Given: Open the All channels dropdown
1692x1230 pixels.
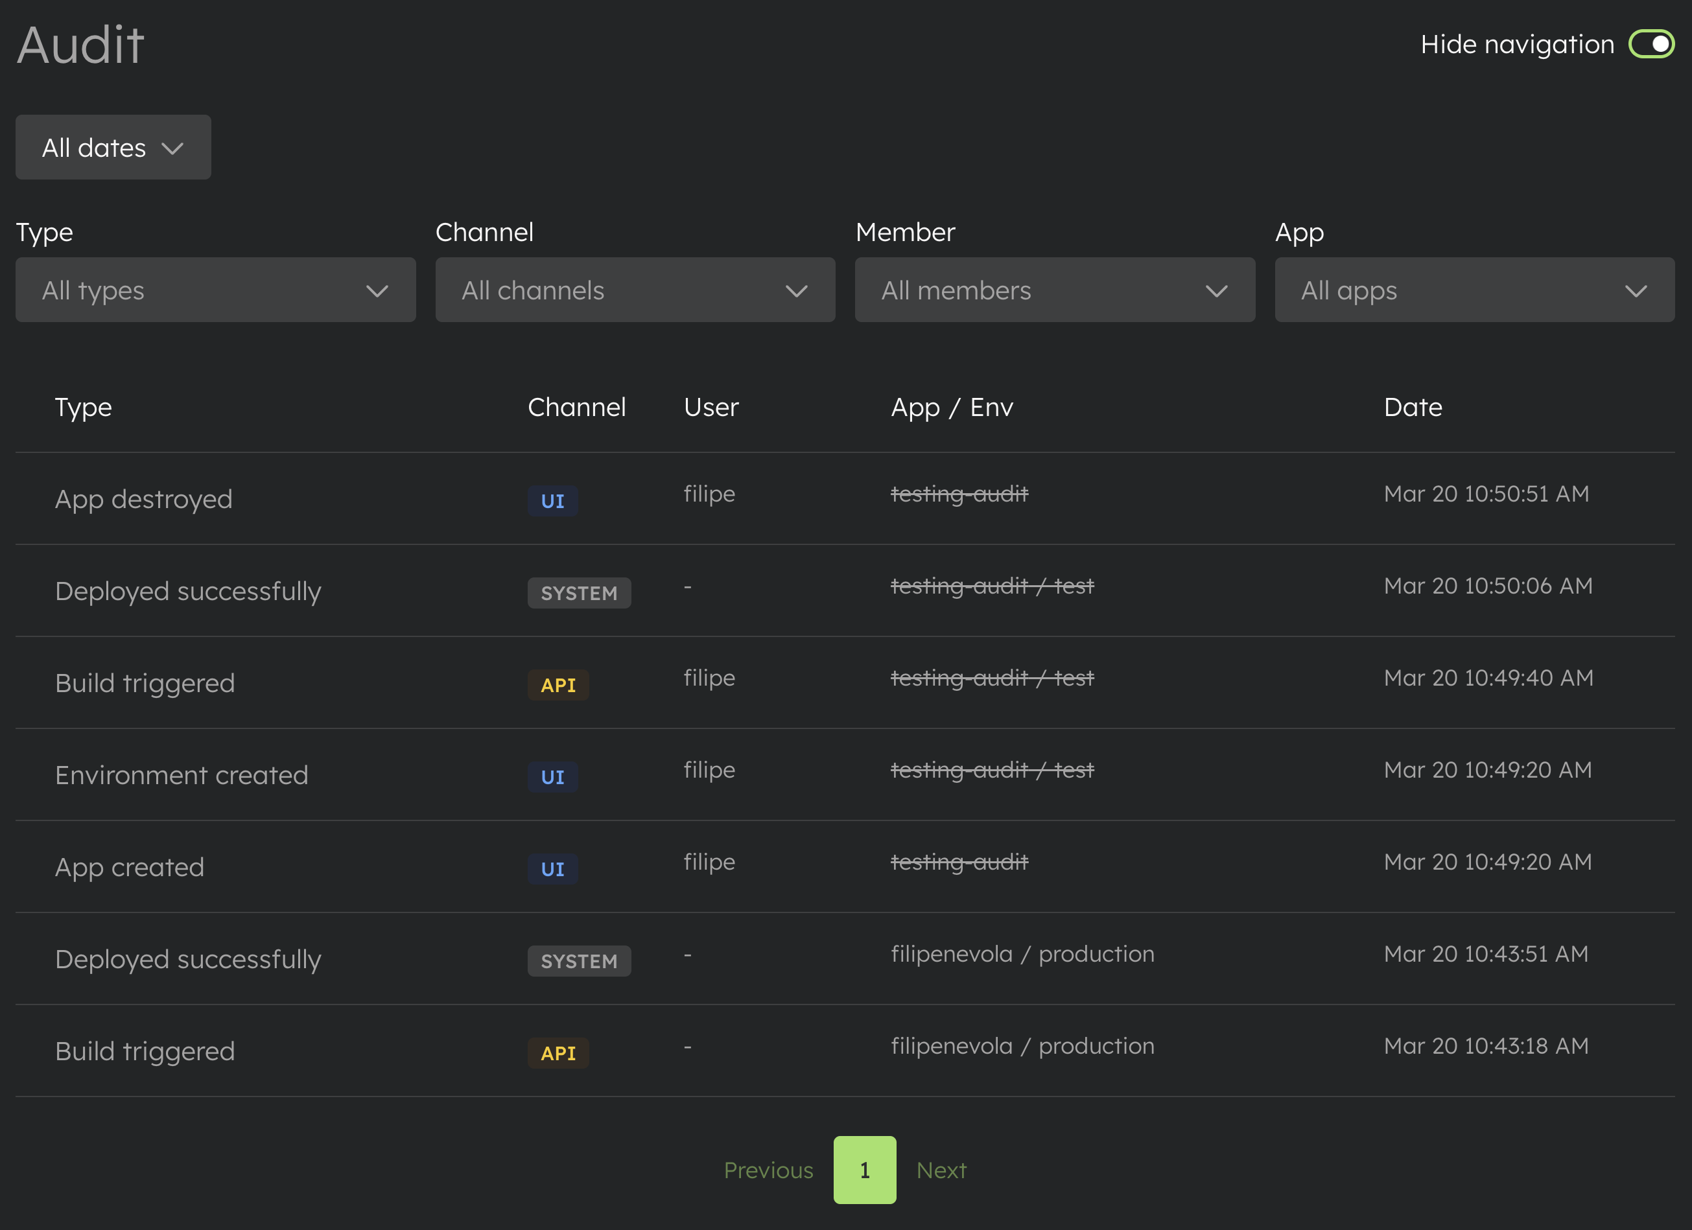Looking at the screenshot, I should tap(634, 290).
